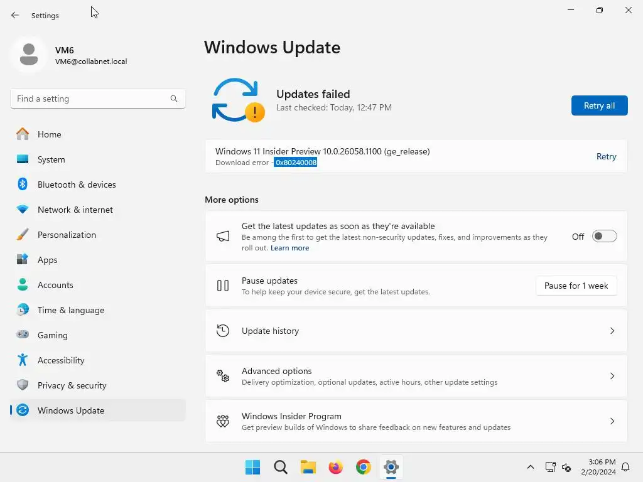Click 'Windows 11 Insider Preview 10.0.26058.1100' text
Image resolution: width=643 pixels, height=482 pixels.
pyautogui.click(x=298, y=151)
